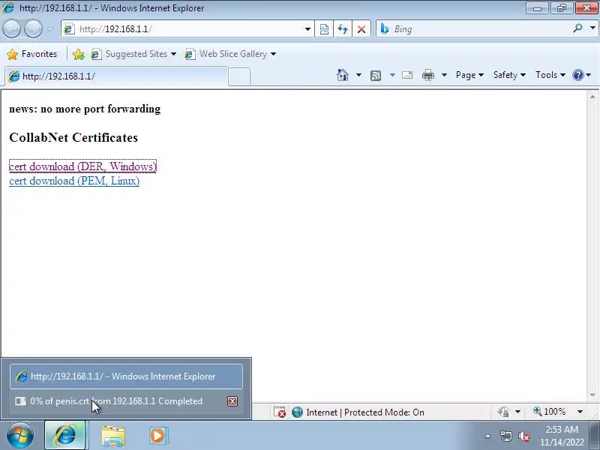600x450 pixels.
Task: Click the taskbar clock showing 2:53 AM
Action: 562,436
